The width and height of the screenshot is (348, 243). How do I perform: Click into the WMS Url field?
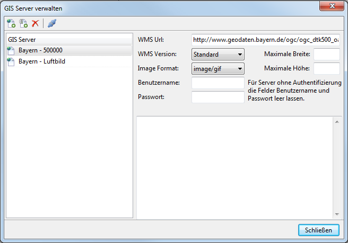tap(265, 40)
